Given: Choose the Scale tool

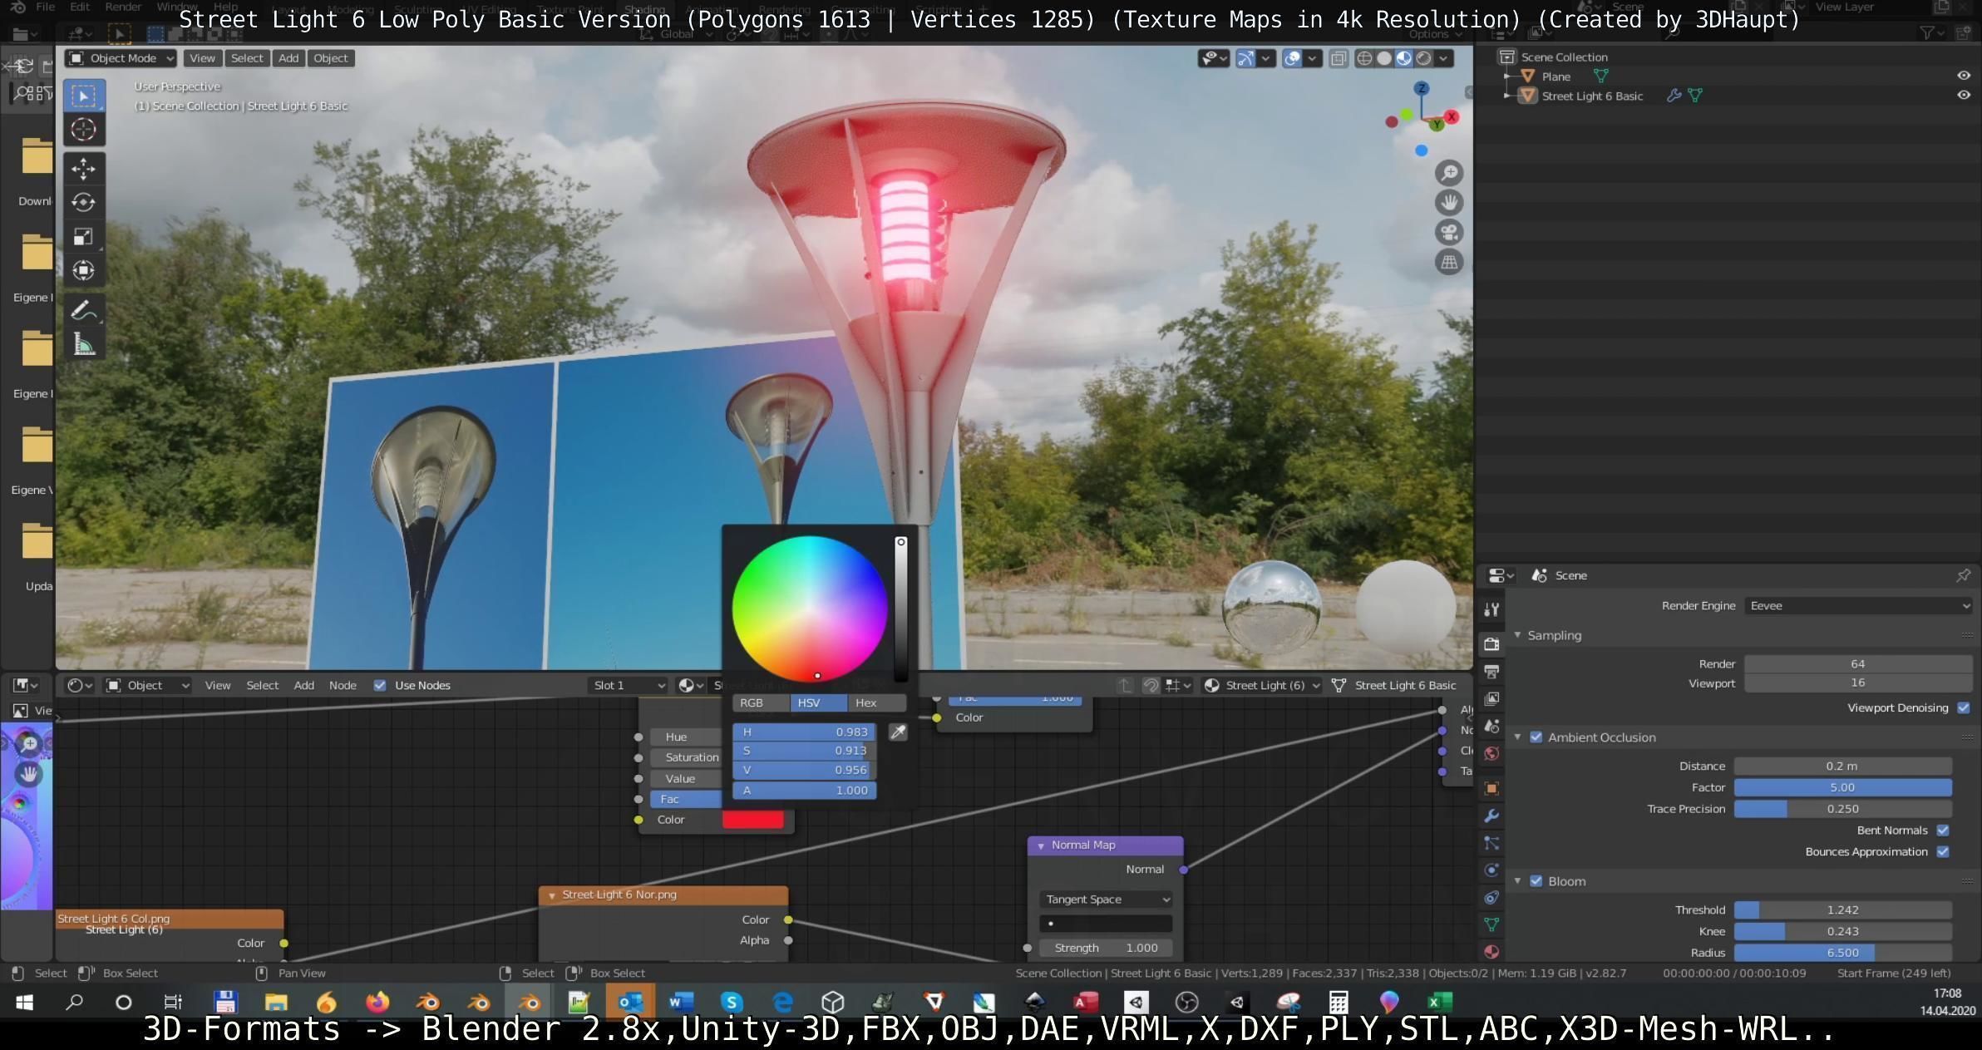Looking at the screenshot, I should point(83,237).
